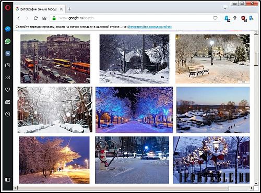The height and width of the screenshot is (193, 261).
Task: Click the lightbulb extension icon
Action: point(235,18)
